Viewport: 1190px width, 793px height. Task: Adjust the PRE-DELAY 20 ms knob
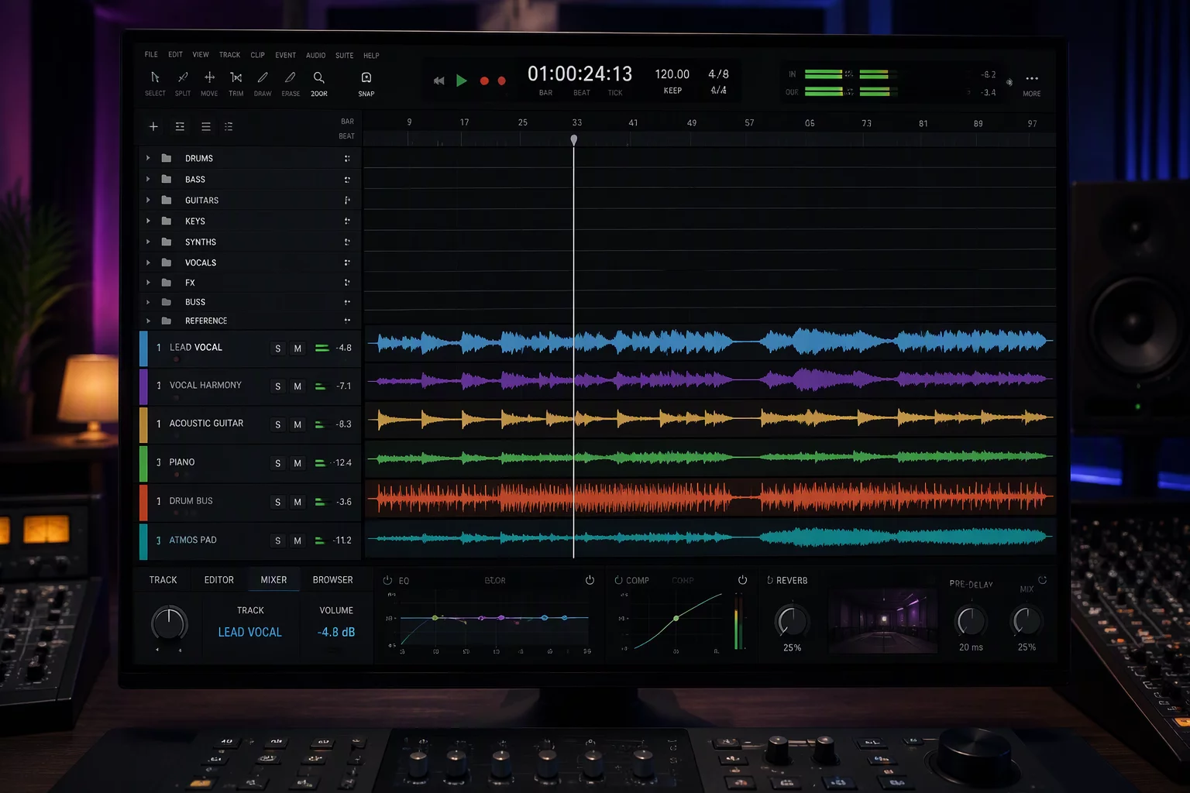[x=971, y=621]
